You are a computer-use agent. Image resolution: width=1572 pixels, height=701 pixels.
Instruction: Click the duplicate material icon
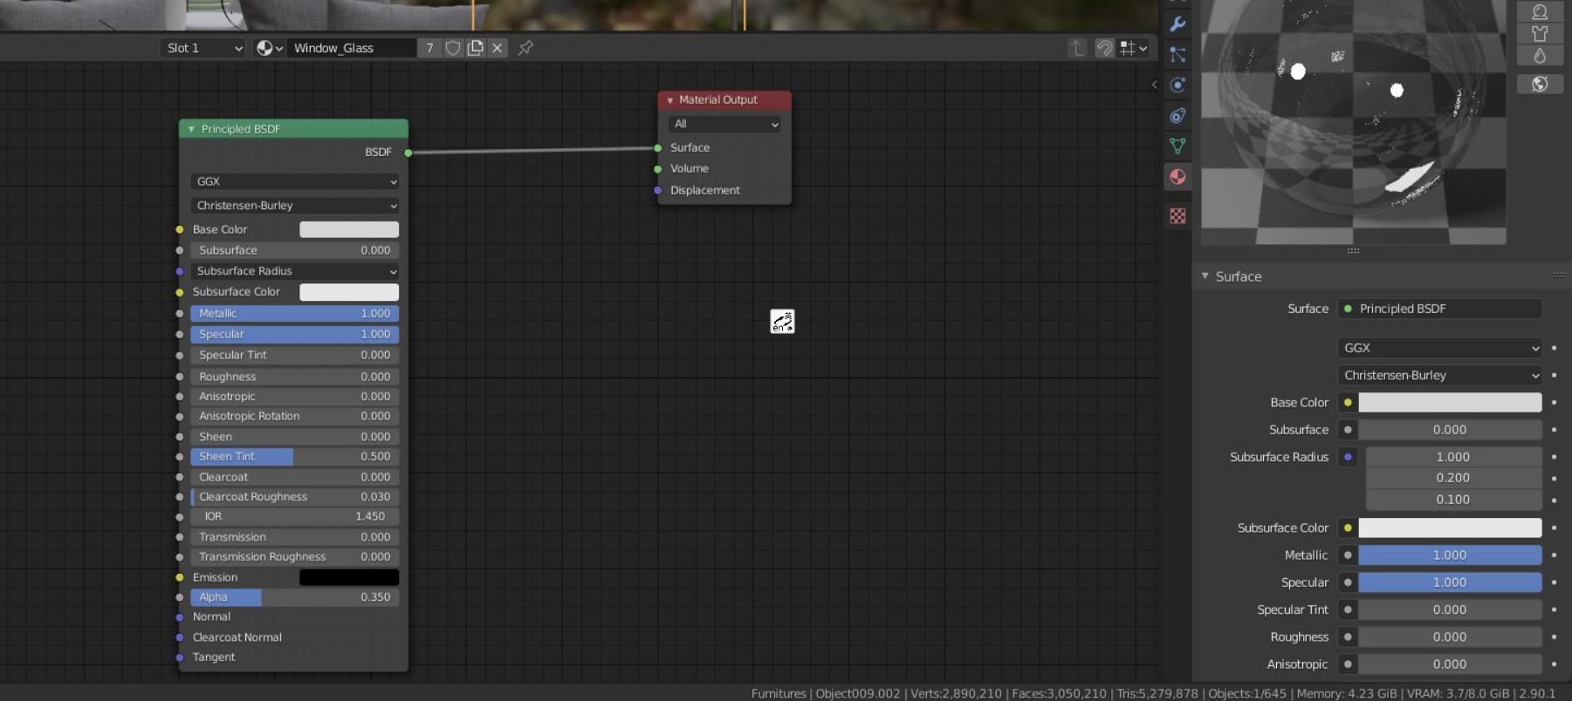[x=476, y=48]
